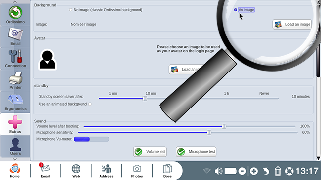Image resolution: width=321 pixels, height=180 pixels.
Task: Click the Volume test button
Action: [x=150, y=152]
